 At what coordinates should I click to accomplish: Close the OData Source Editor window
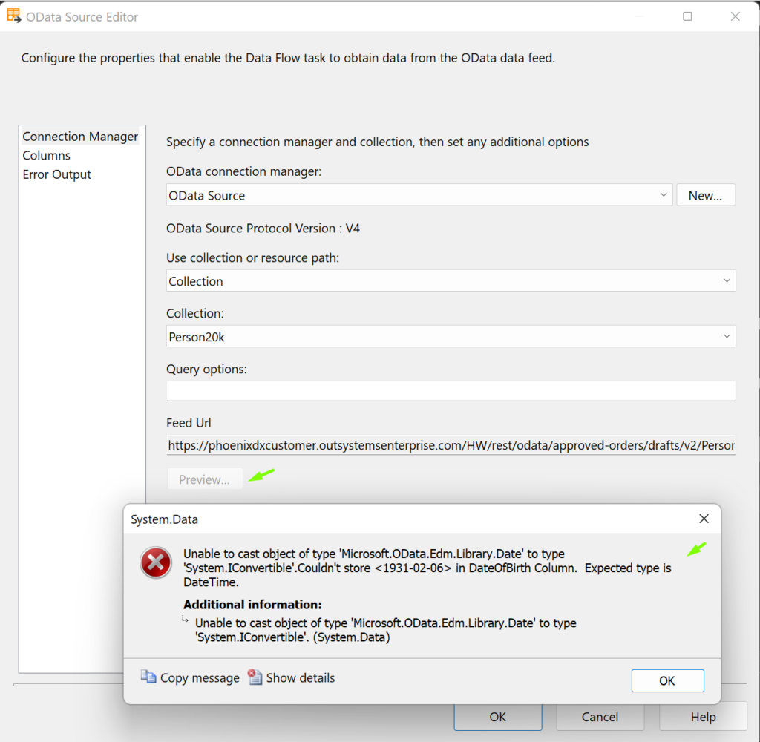point(735,16)
